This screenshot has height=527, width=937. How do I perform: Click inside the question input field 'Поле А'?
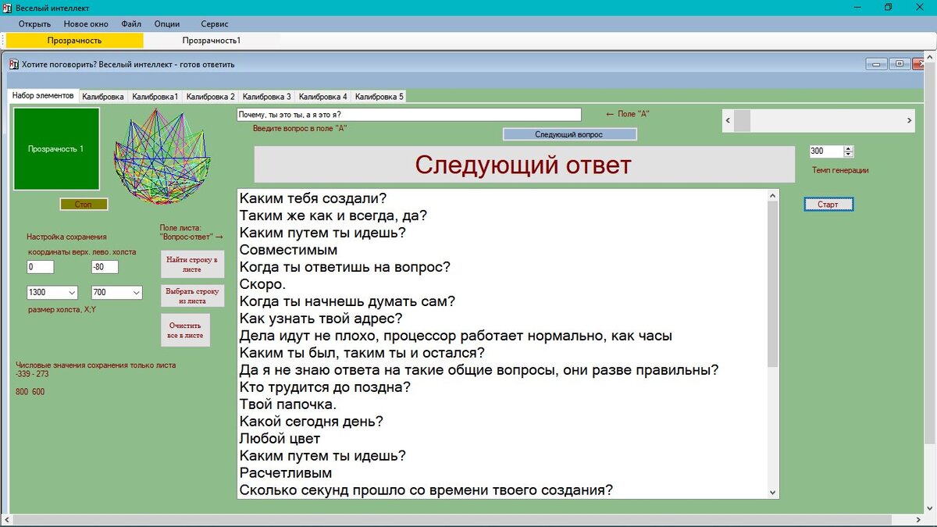410,114
